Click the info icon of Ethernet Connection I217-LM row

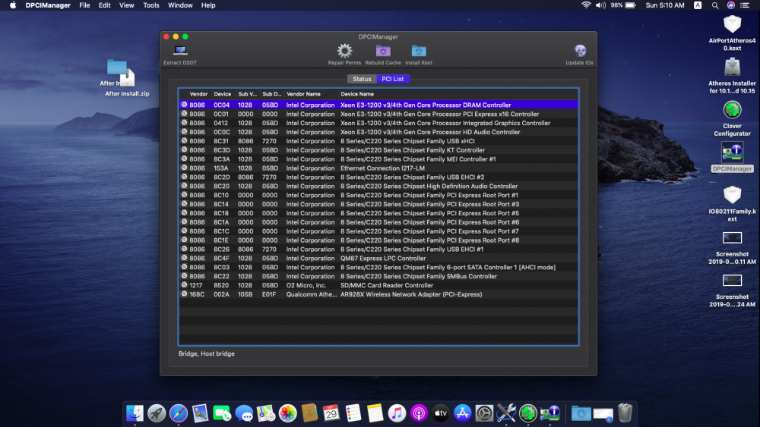point(184,168)
